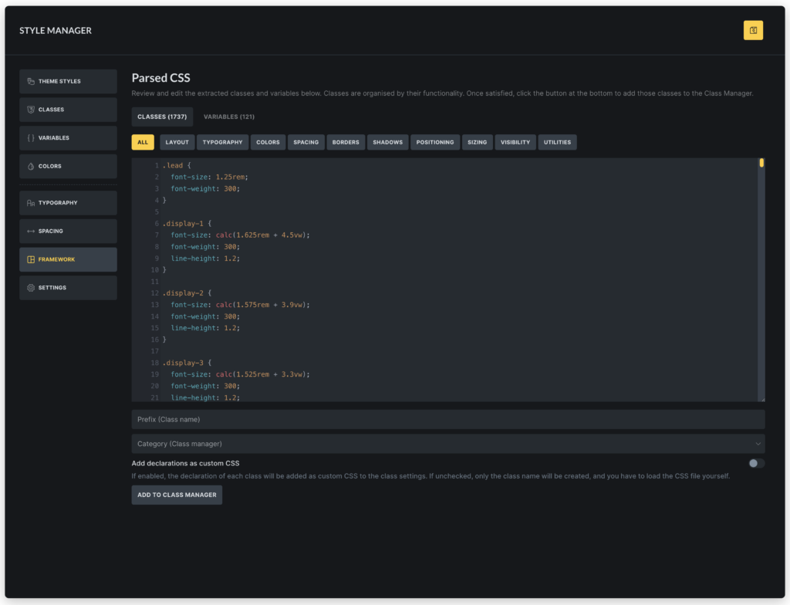Click the yellow save icon top right
The width and height of the screenshot is (790, 605).
(x=753, y=30)
